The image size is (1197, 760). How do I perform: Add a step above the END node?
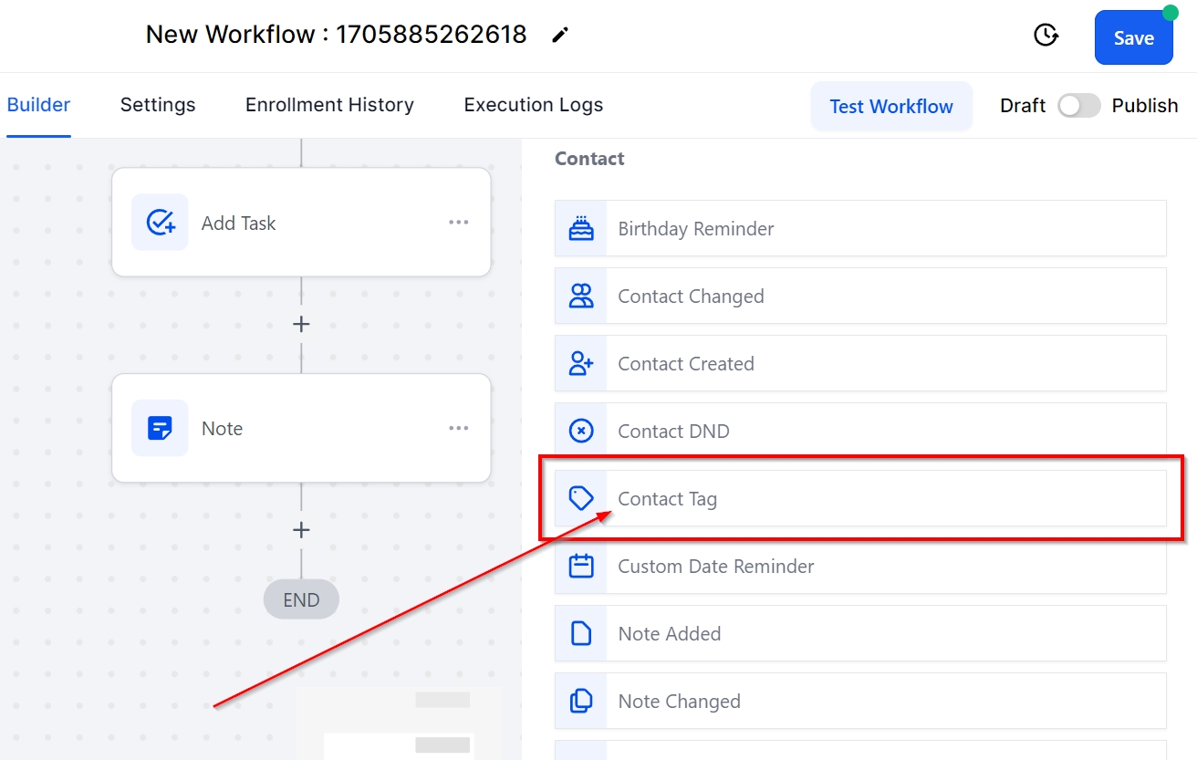[301, 530]
